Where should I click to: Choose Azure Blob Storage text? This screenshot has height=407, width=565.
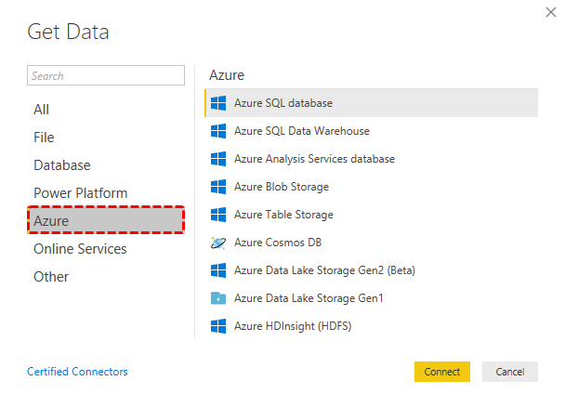point(282,187)
